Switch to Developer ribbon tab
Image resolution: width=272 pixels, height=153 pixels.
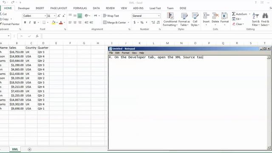click(24, 8)
